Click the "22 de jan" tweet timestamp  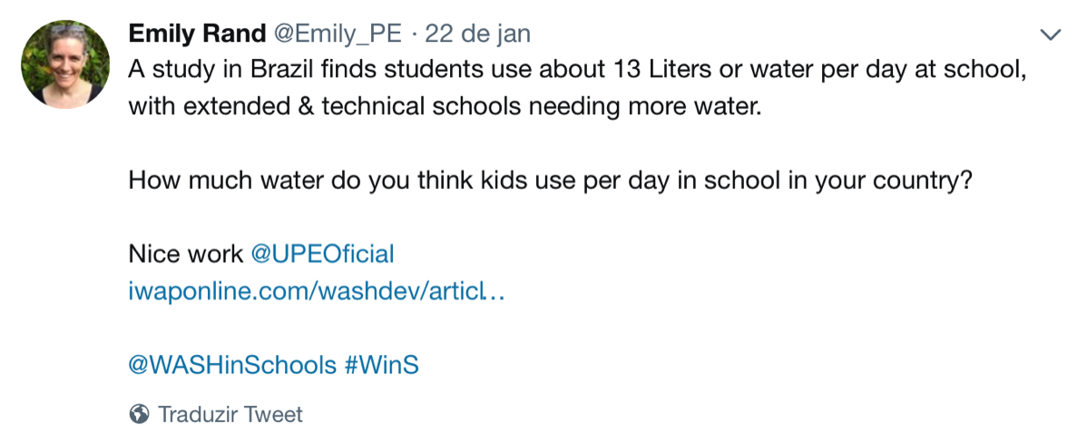coord(477,34)
